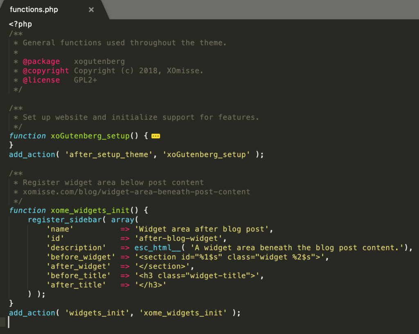Click the 'GPL2+' license text

[x=86, y=80]
